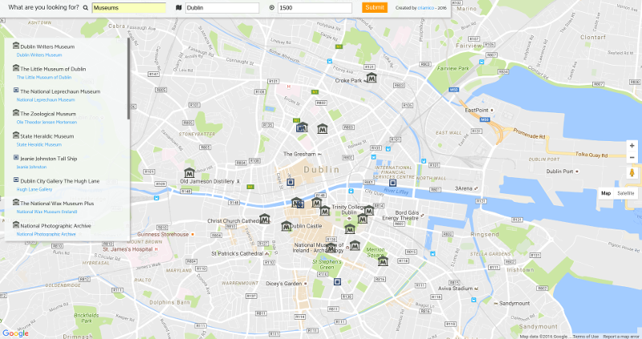642x339 pixels.
Task: Click square marker near River Liffey label
Action: tap(392, 183)
